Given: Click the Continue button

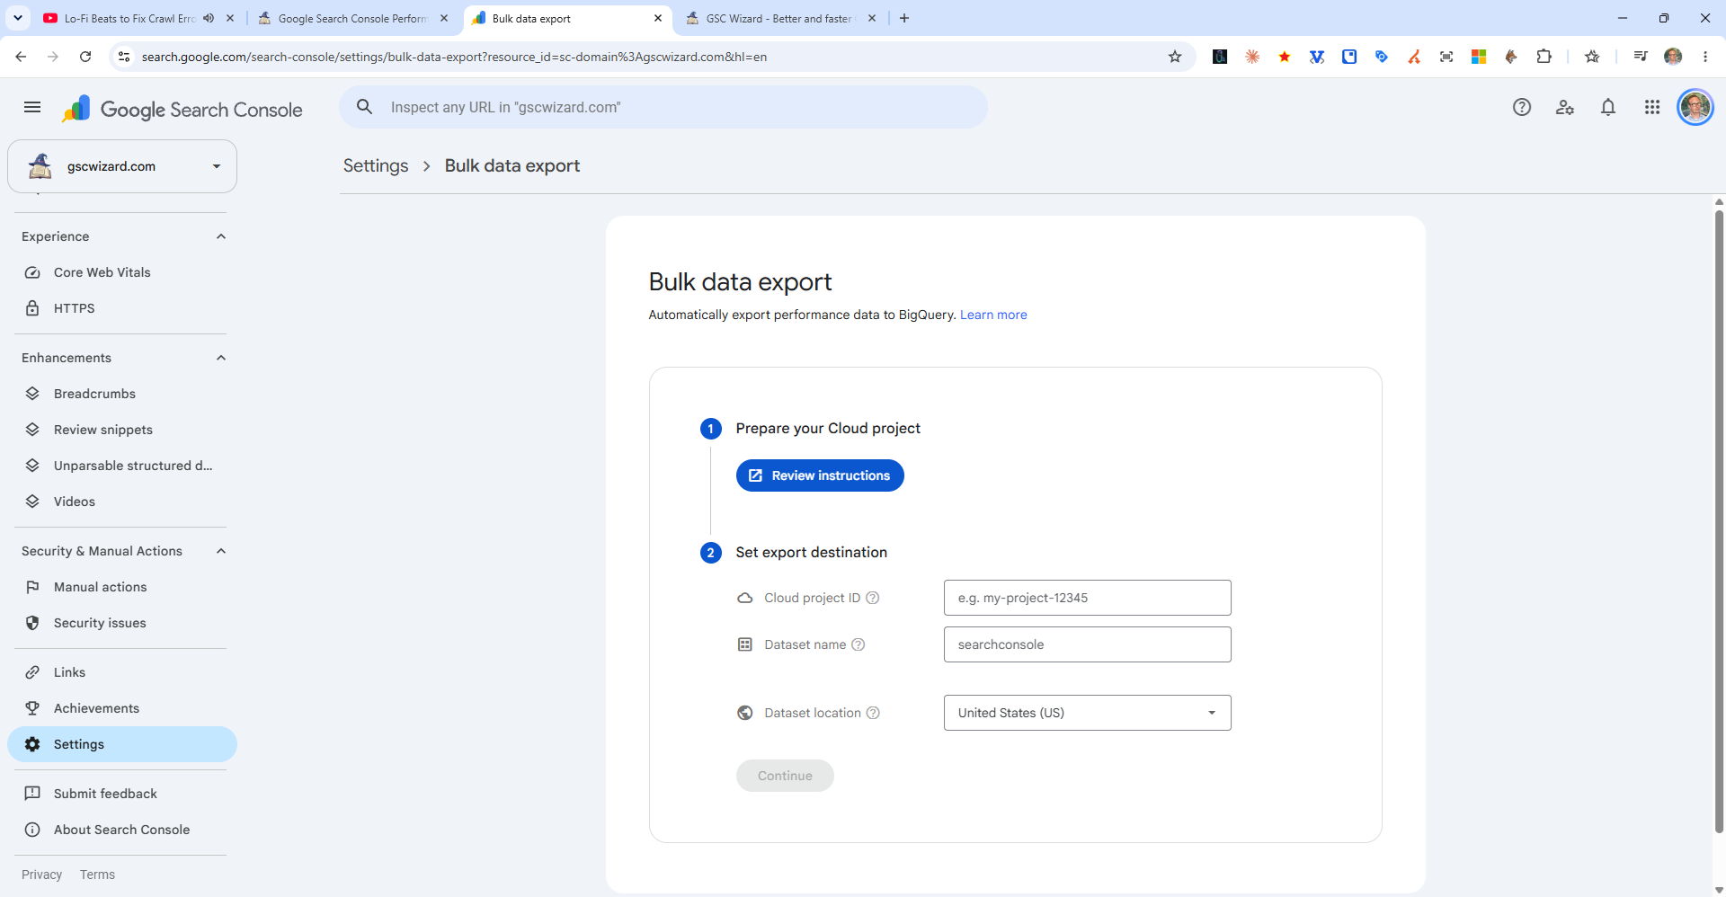Looking at the screenshot, I should click(785, 776).
